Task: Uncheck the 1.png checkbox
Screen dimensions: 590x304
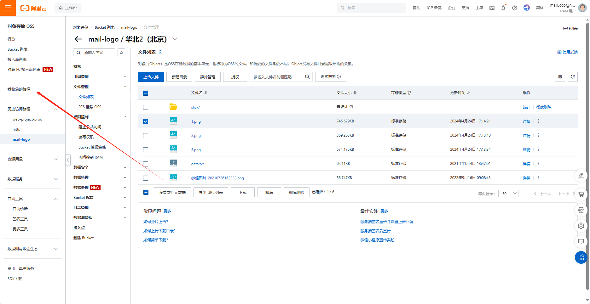Action: [x=146, y=121]
